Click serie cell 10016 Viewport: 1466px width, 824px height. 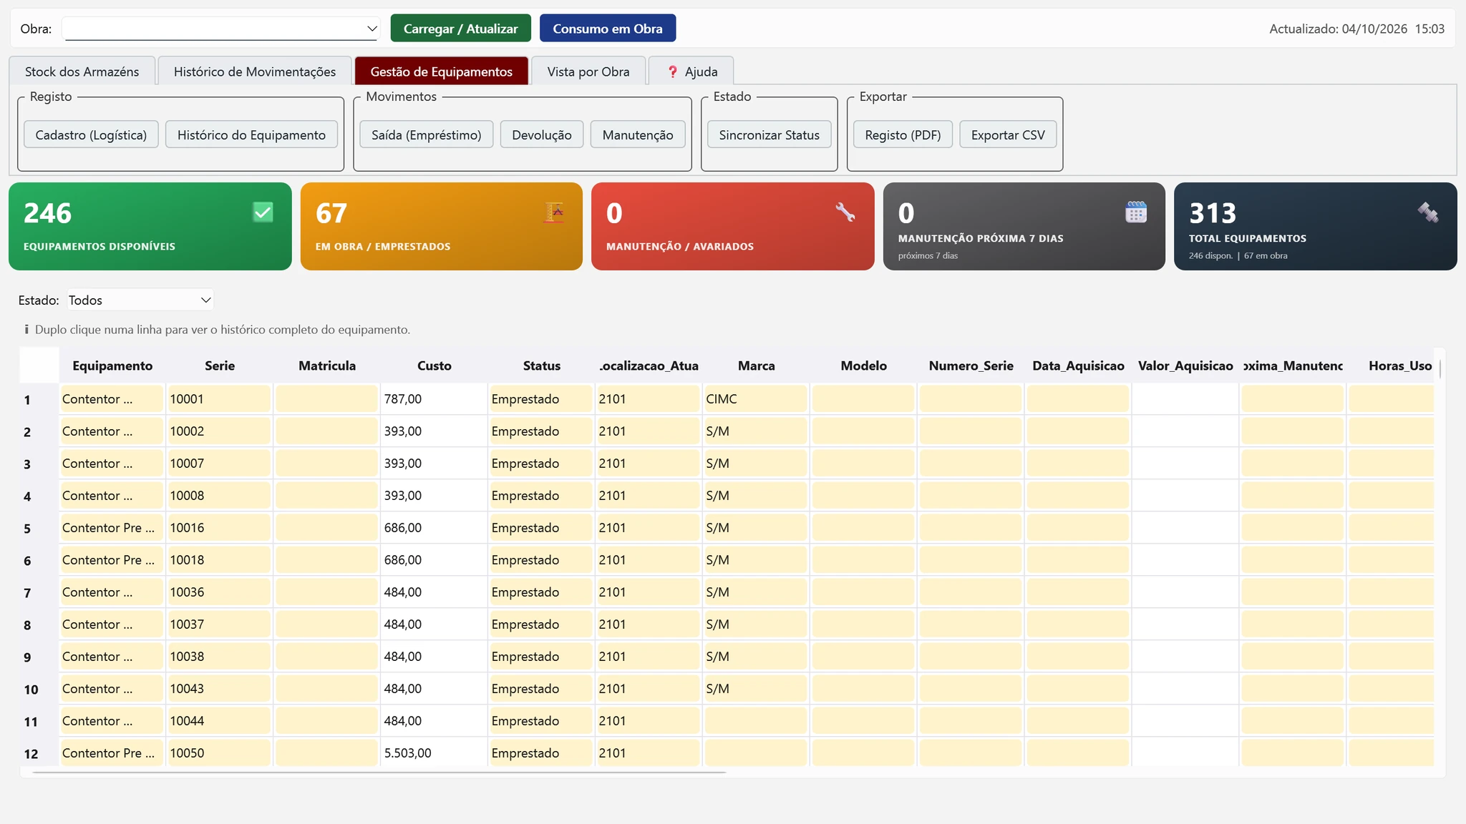tap(219, 528)
